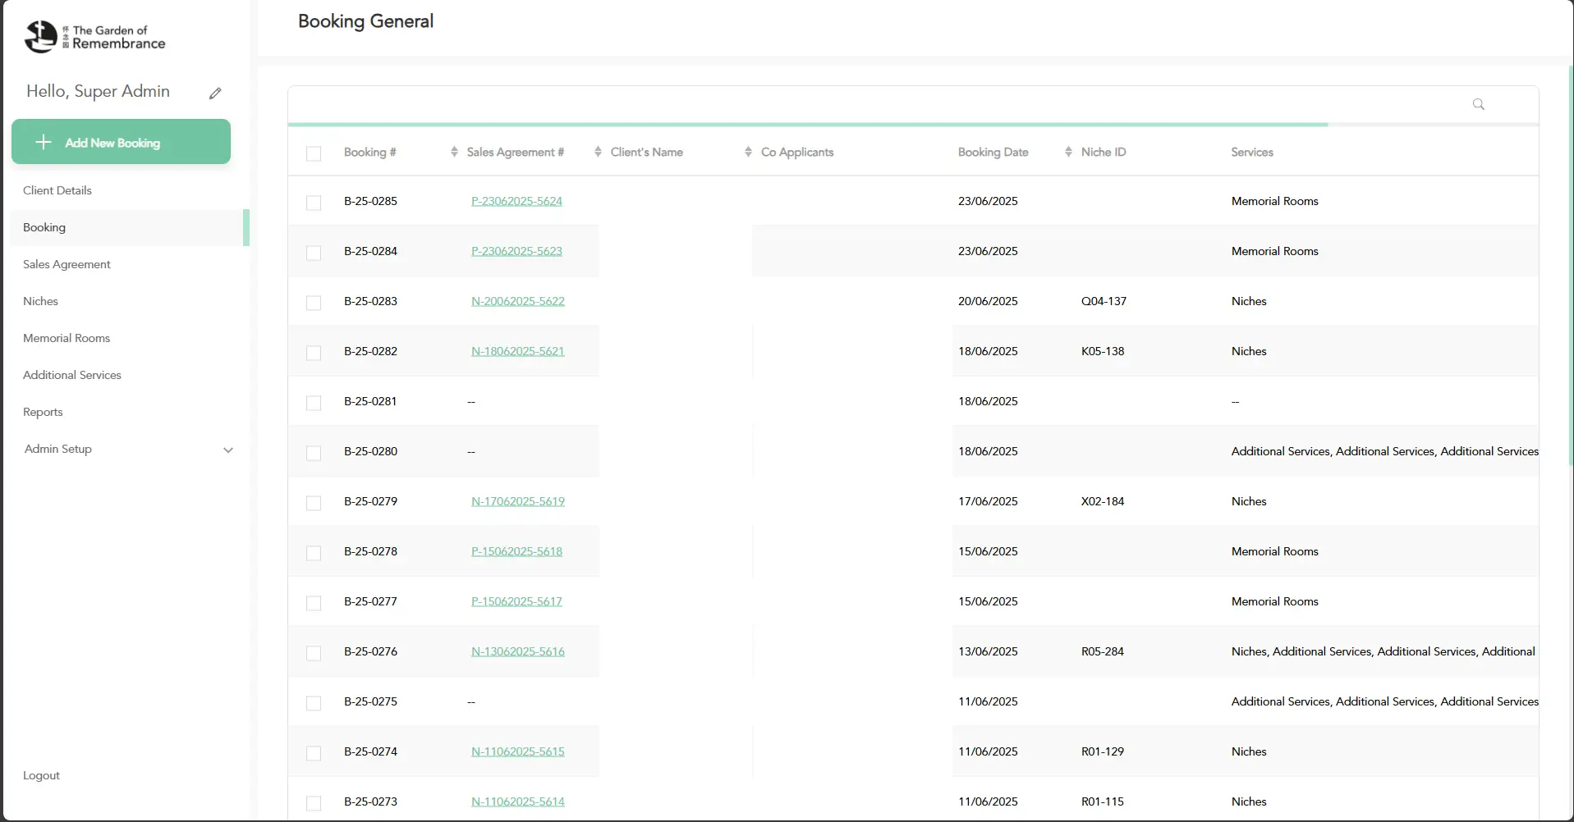Open the Sales Agreement menu item
Screen dimensions: 1574x822
tap(67, 264)
